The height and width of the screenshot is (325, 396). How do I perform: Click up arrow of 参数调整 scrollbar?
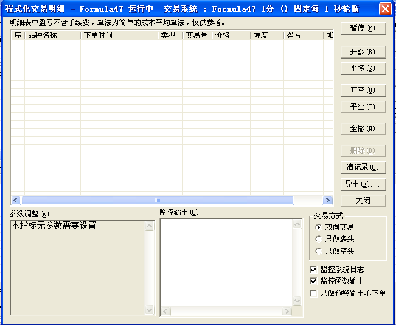point(149,226)
